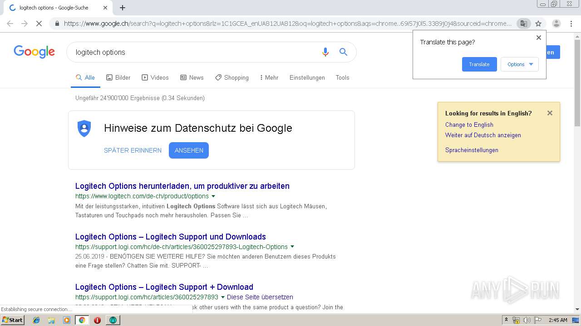Switch to Shopping results tab
The image size is (581, 326).
click(232, 77)
